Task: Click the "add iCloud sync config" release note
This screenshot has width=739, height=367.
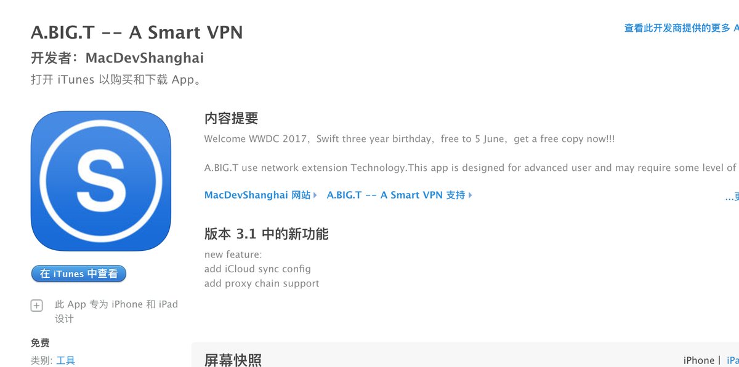Action: click(x=257, y=269)
